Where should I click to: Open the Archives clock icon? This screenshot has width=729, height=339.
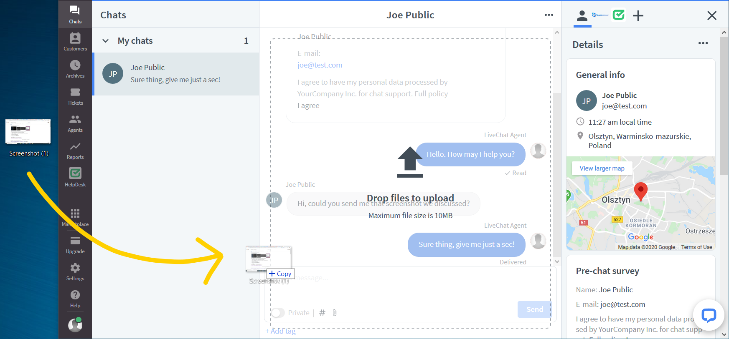pyautogui.click(x=75, y=69)
